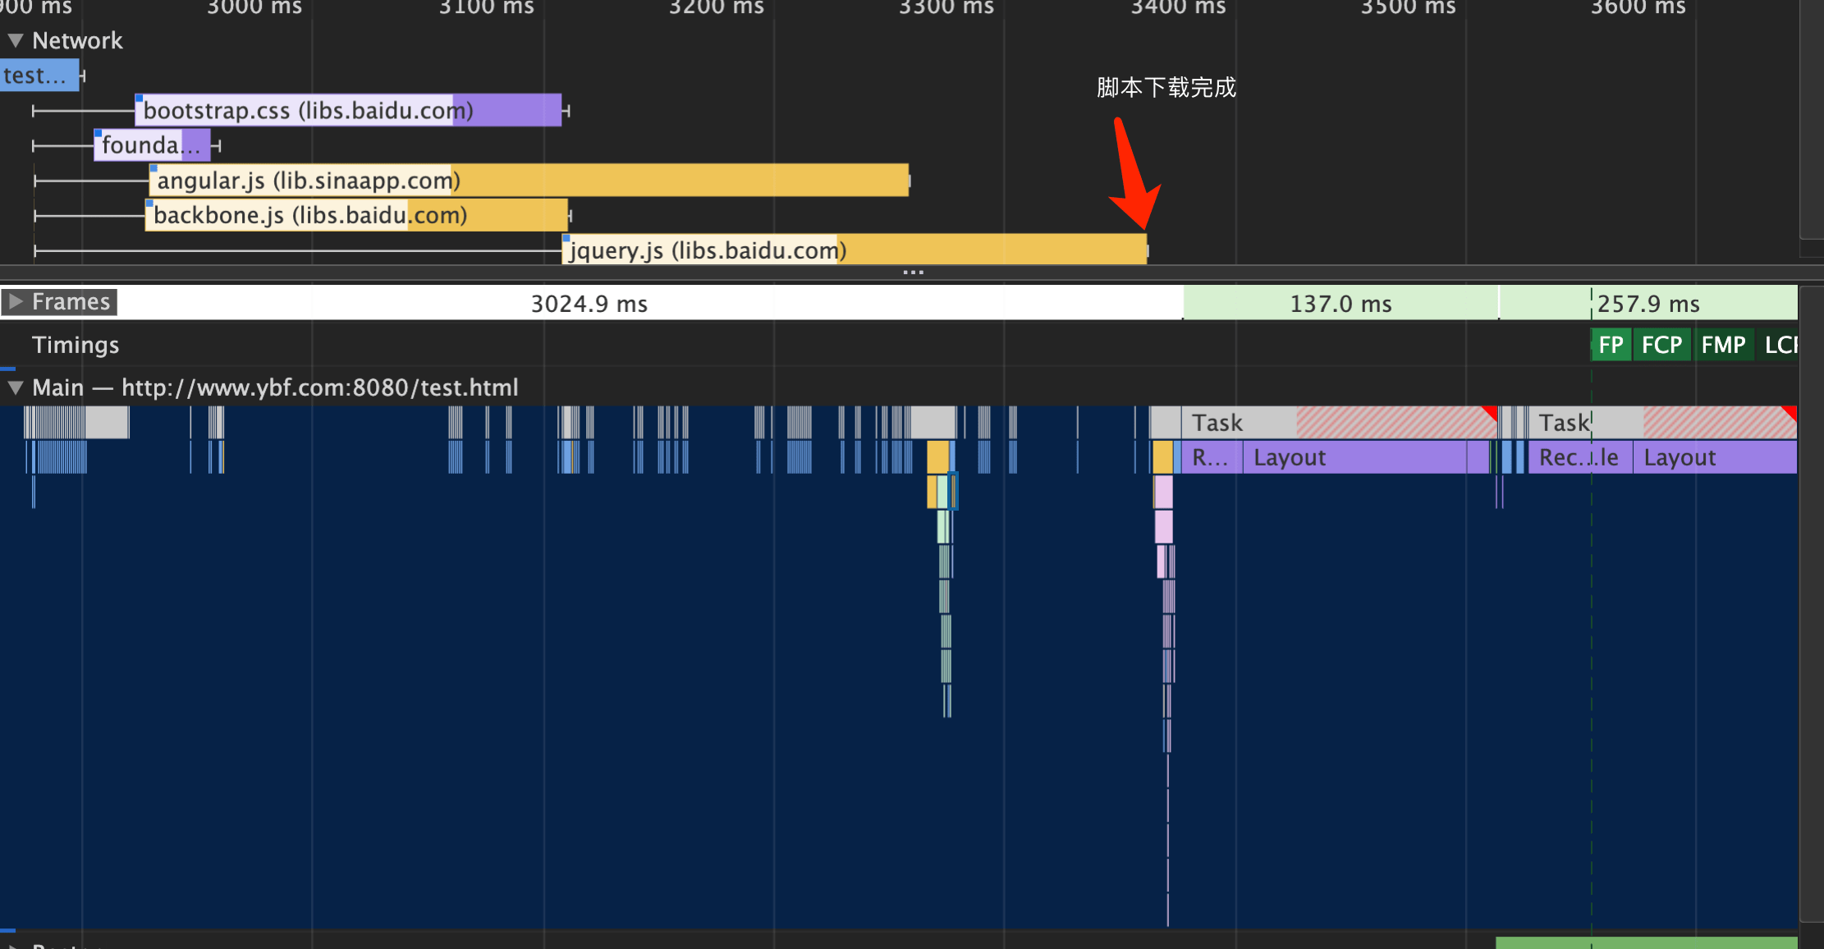Click the 3300 ms ruler label

[x=946, y=7]
